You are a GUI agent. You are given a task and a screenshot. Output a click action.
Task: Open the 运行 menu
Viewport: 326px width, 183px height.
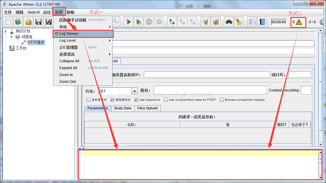pyautogui.click(x=47, y=12)
